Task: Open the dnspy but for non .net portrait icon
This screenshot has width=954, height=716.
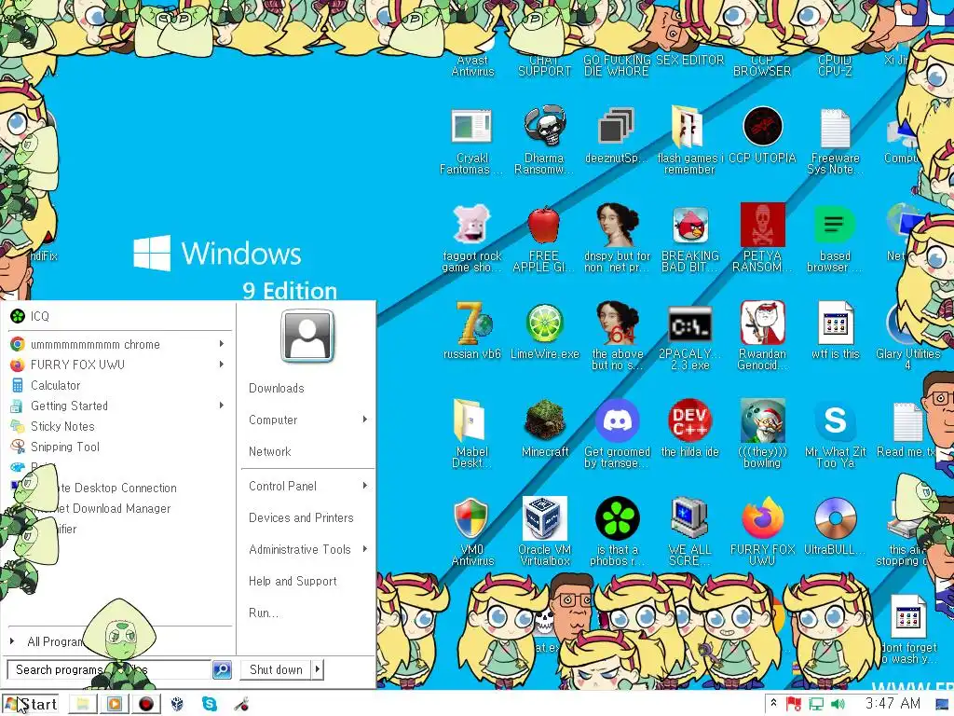Action: 617,224
